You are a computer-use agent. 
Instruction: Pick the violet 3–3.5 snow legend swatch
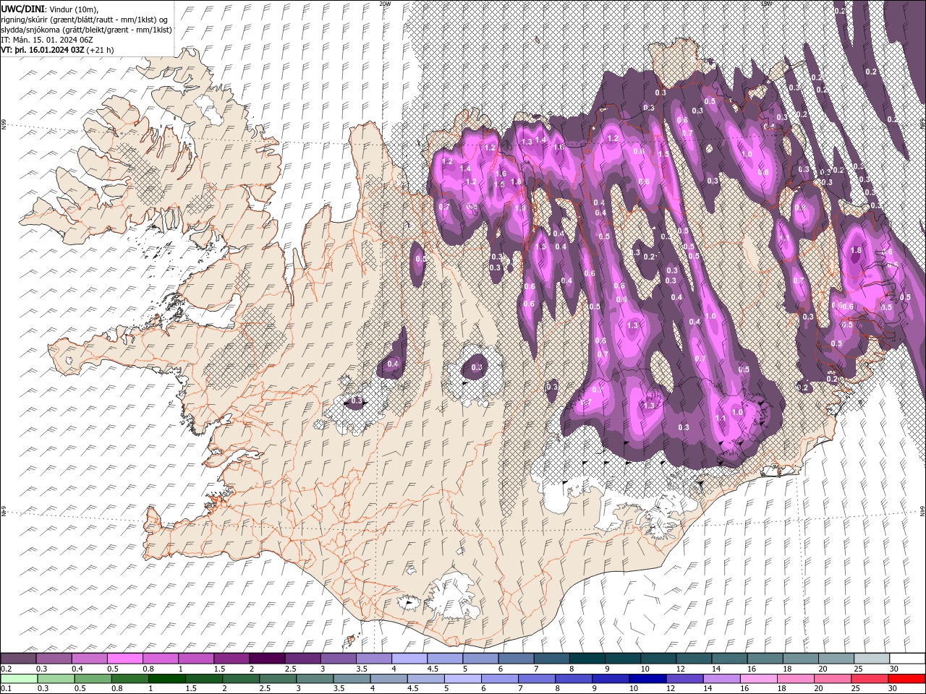click(338, 659)
